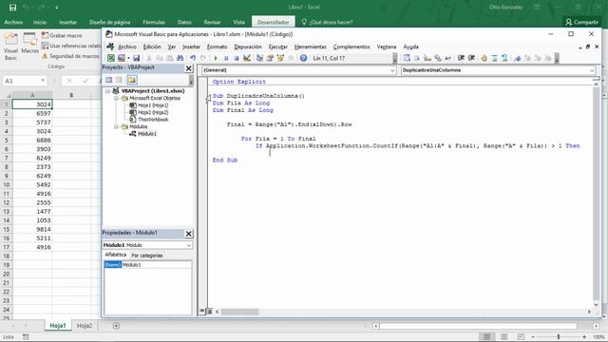This screenshot has height=342, width=608.
Task: Click Toggle Folders icon in Project panel
Action: click(x=132, y=80)
